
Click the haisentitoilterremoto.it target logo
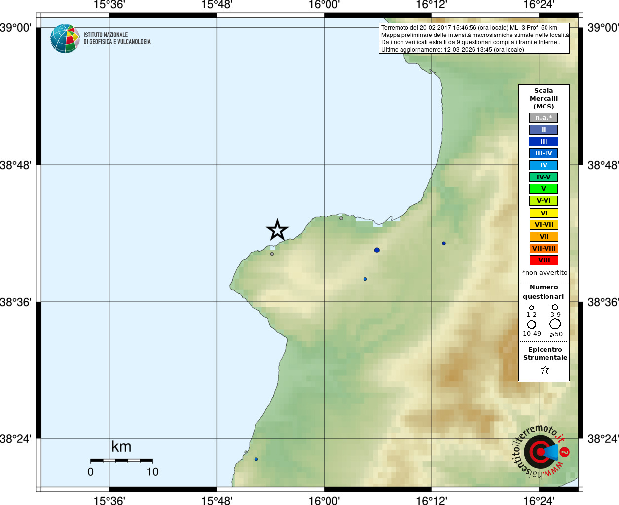[x=542, y=451]
